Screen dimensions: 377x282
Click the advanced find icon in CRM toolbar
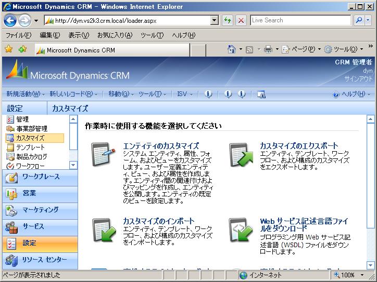coord(261,94)
